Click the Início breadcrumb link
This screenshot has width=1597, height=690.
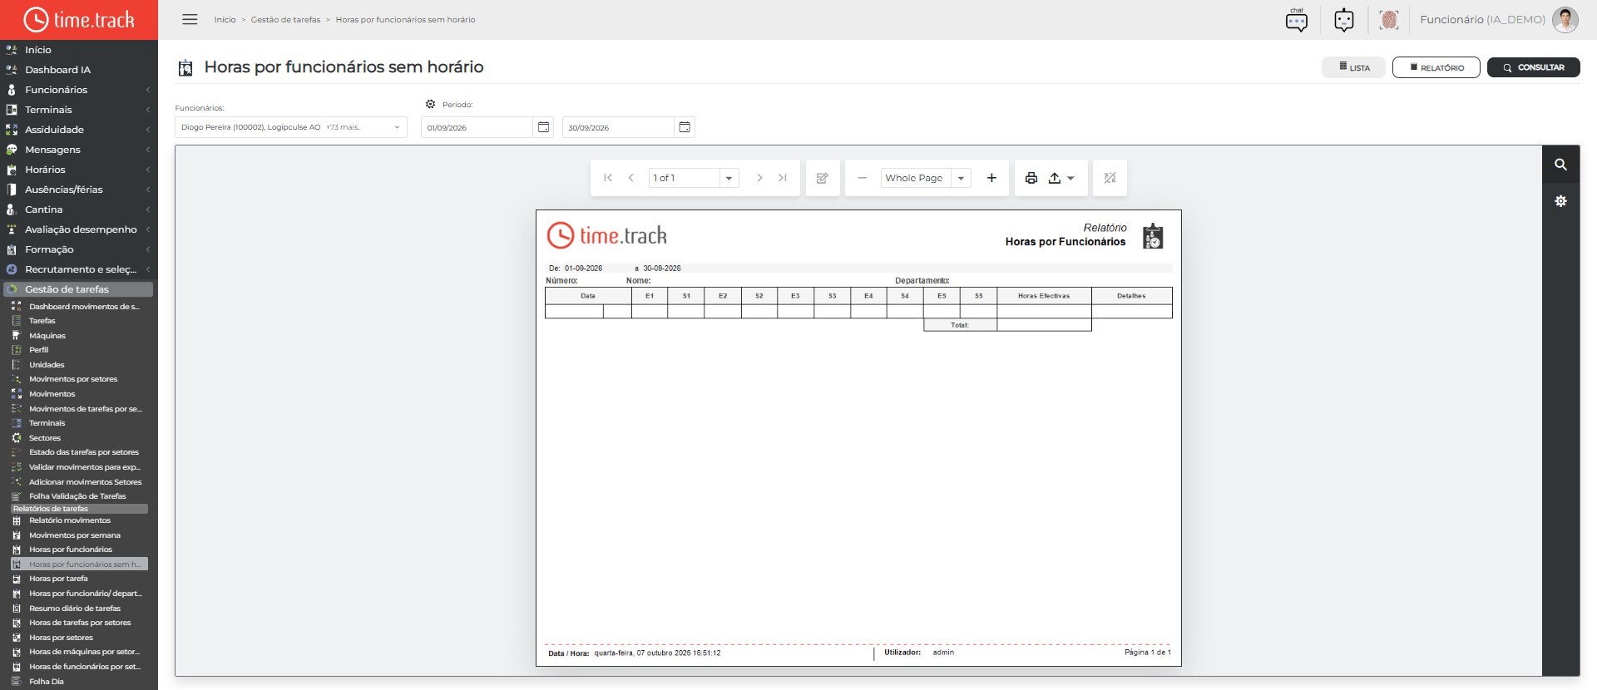coord(225,20)
